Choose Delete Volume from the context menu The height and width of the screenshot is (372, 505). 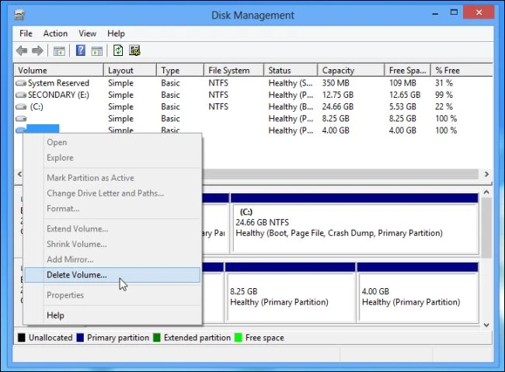[x=77, y=275]
